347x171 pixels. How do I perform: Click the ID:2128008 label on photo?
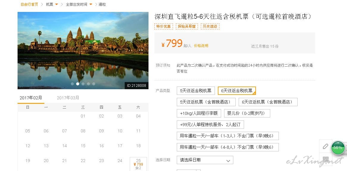(x=137, y=86)
